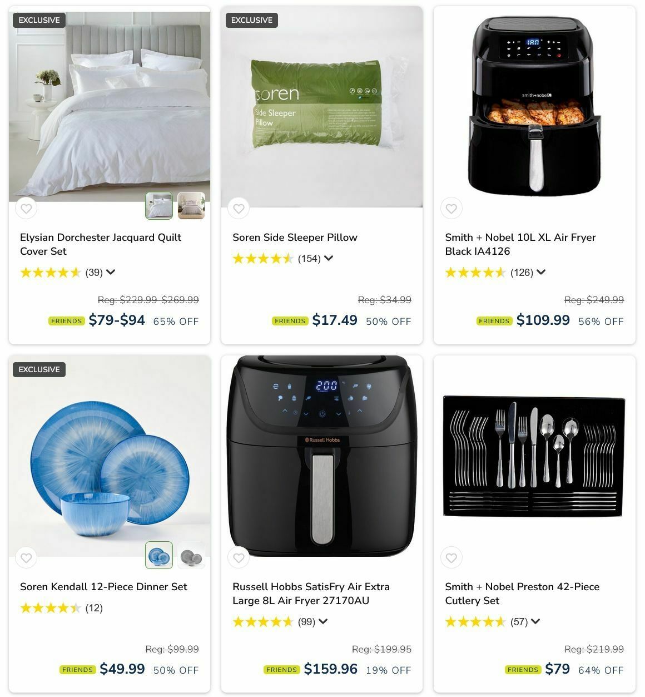This screenshot has height=697, width=645.
Task: Click heart icon on Smith + Nobel Air Fryer
Action: (451, 209)
